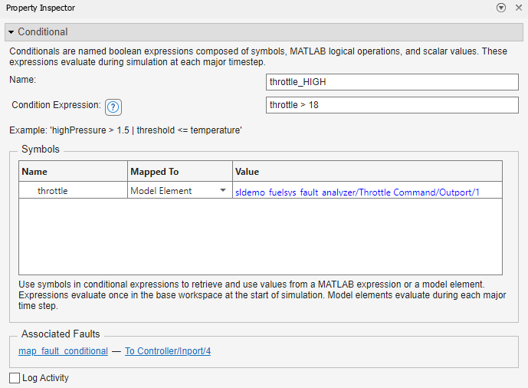Image resolution: width=528 pixels, height=388 pixels.
Task: Click the Condition Expression help icon
Action: coord(113,107)
